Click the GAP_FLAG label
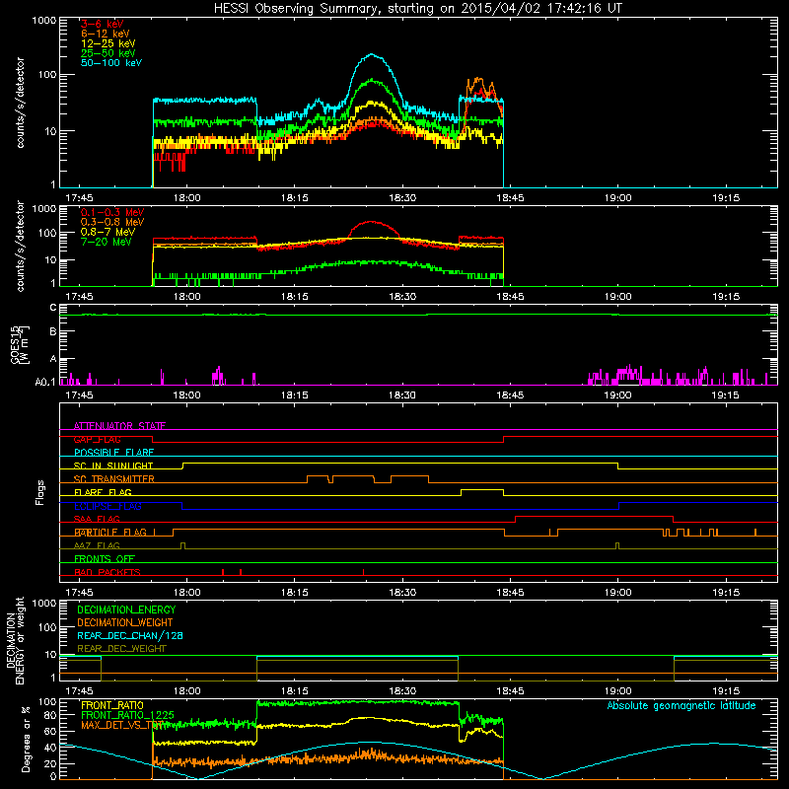Screen dimensions: 789x789 [97, 439]
